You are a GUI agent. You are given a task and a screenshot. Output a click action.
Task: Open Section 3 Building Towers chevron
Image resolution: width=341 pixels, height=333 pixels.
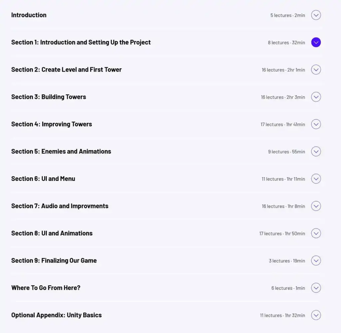coord(316,97)
